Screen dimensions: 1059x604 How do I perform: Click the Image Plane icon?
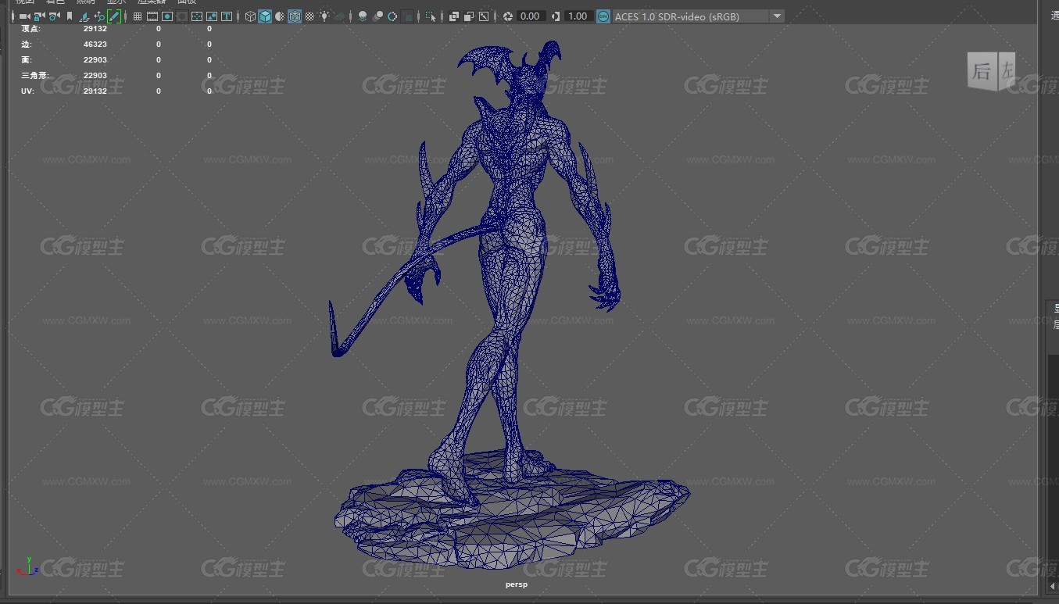pos(84,16)
